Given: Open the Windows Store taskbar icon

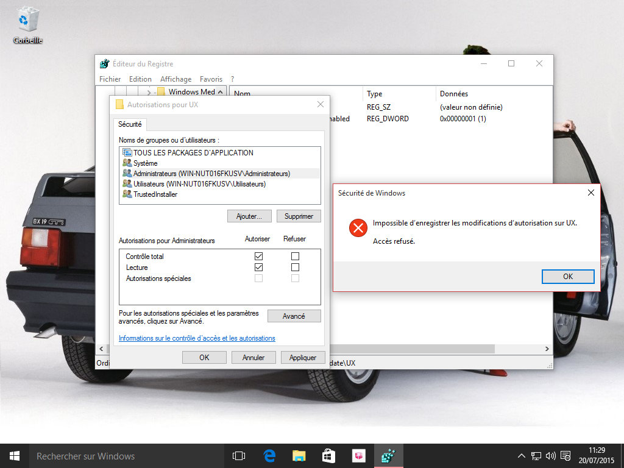Looking at the screenshot, I should click(x=328, y=456).
